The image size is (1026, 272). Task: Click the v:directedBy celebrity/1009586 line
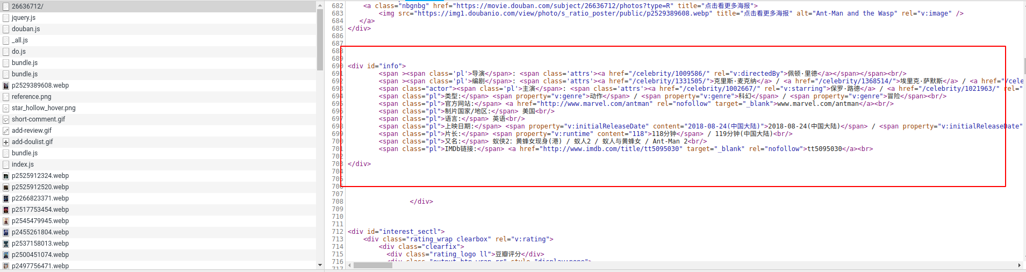(x=642, y=74)
